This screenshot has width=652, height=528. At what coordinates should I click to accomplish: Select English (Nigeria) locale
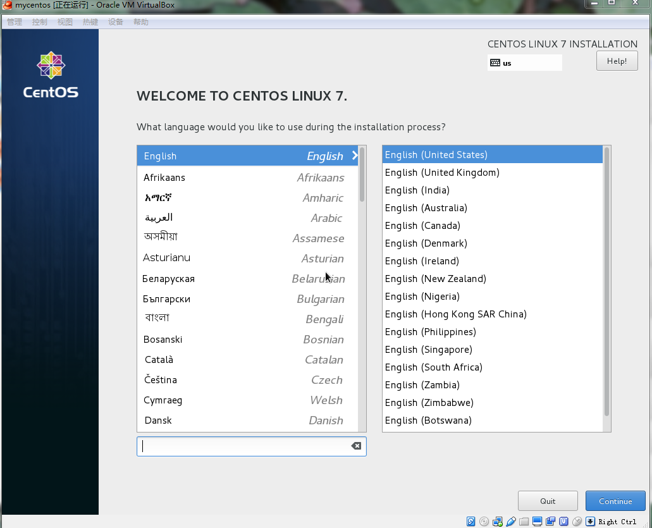493,297
